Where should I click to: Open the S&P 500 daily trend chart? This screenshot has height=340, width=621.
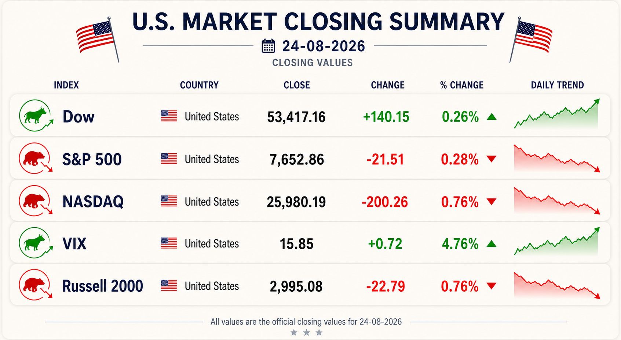[557, 158]
